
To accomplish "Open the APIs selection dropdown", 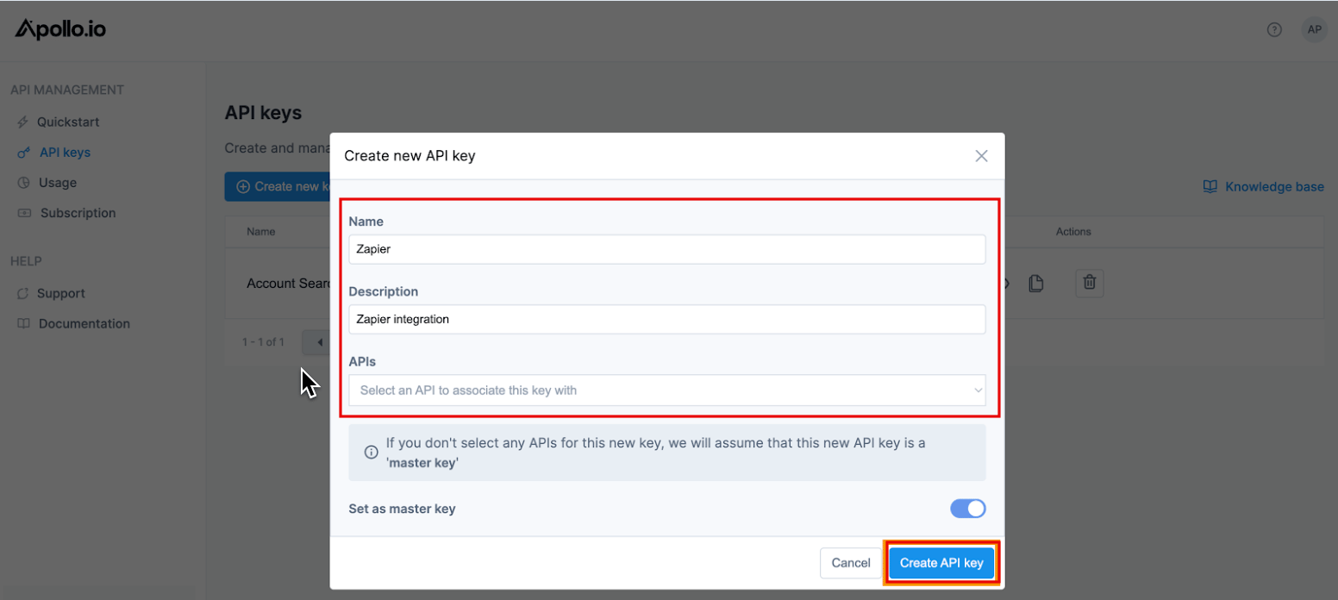I will [x=667, y=391].
